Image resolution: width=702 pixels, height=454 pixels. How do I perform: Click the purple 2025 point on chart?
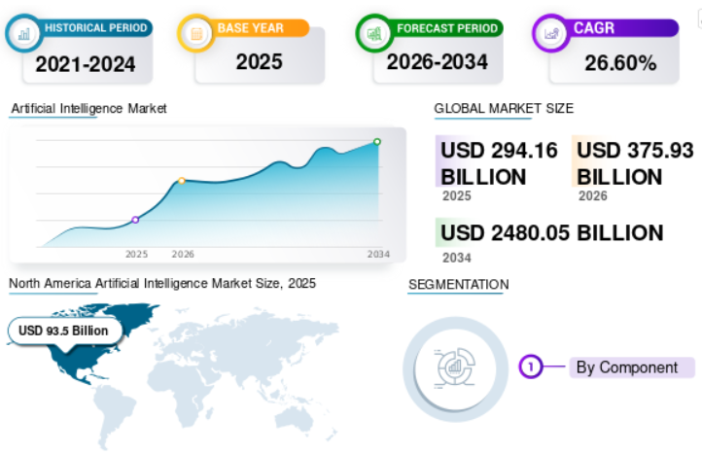tap(135, 220)
